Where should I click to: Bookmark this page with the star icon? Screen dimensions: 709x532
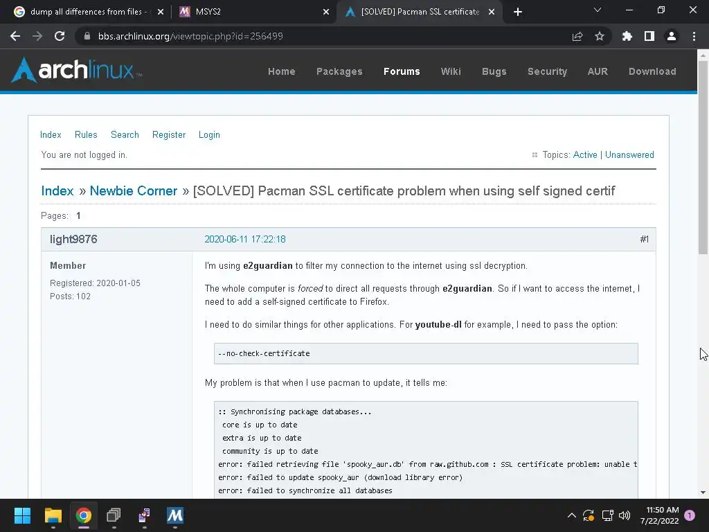pyautogui.click(x=600, y=36)
